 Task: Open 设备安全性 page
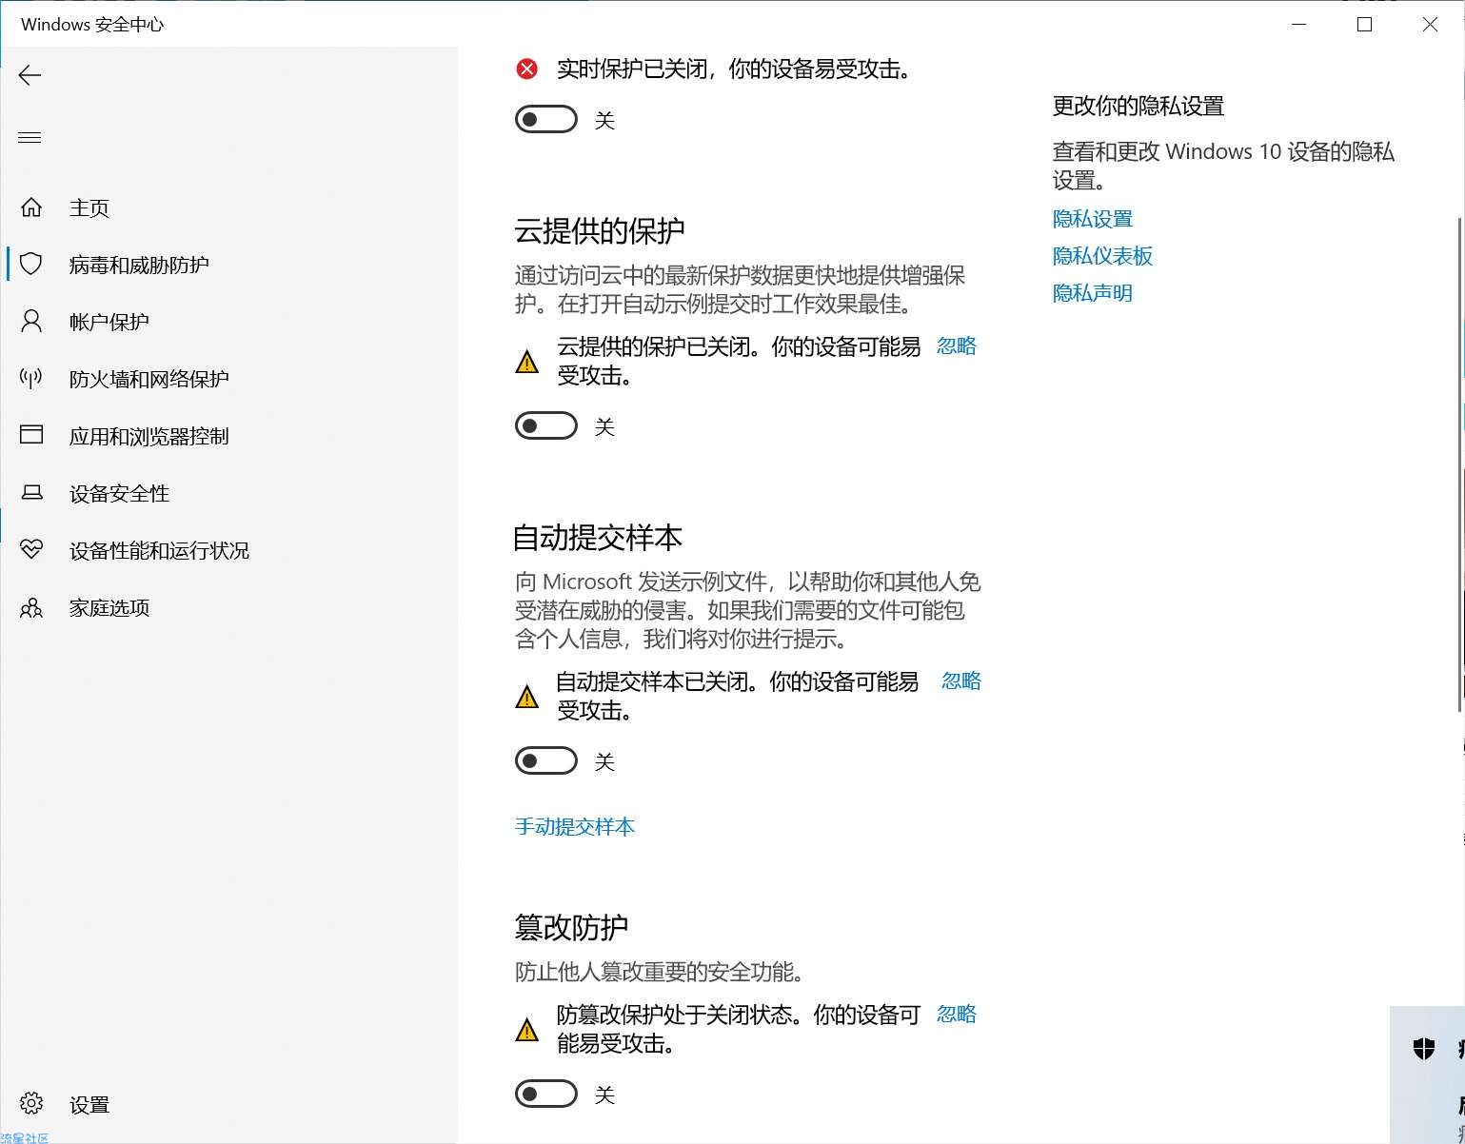click(119, 493)
